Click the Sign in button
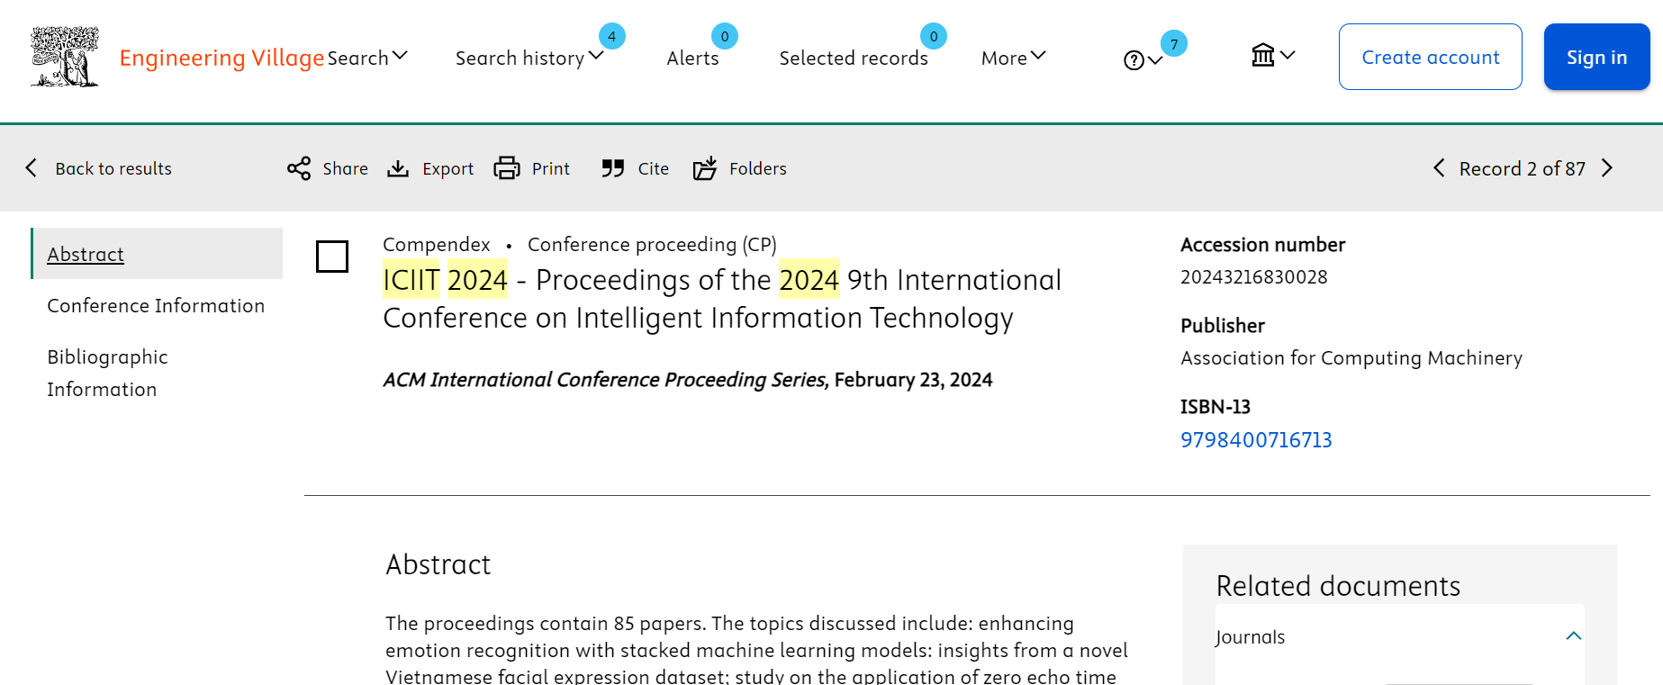The width and height of the screenshot is (1663, 685). pyautogui.click(x=1597, y=57)
